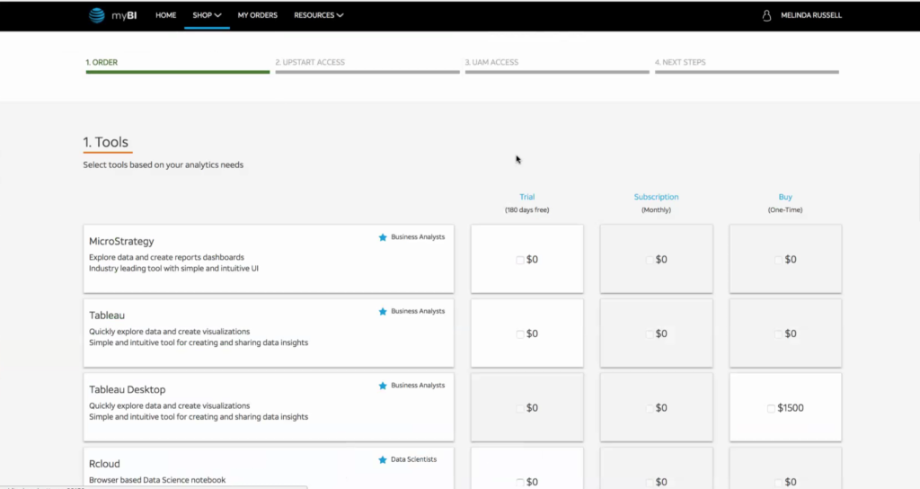The width and height of the screenshot is (920, 489).
Task: Check Tableau Desktop Subscription $0 checkbox
Action: pyautogui.click(x=649, y=408)
